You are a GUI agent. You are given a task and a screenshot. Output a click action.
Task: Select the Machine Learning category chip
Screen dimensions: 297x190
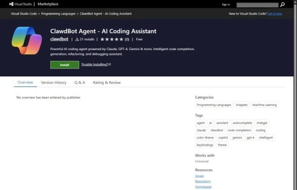(265, 105)
